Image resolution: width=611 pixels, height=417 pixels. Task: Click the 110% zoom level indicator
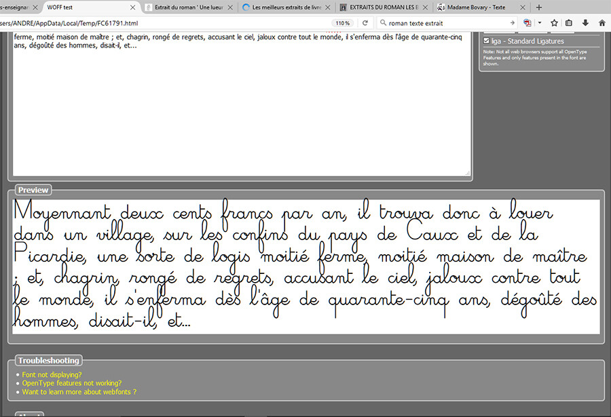[342, 23]
